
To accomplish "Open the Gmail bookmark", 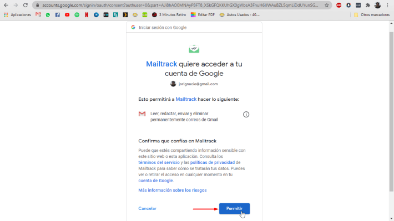I will [x=38, y=15].
